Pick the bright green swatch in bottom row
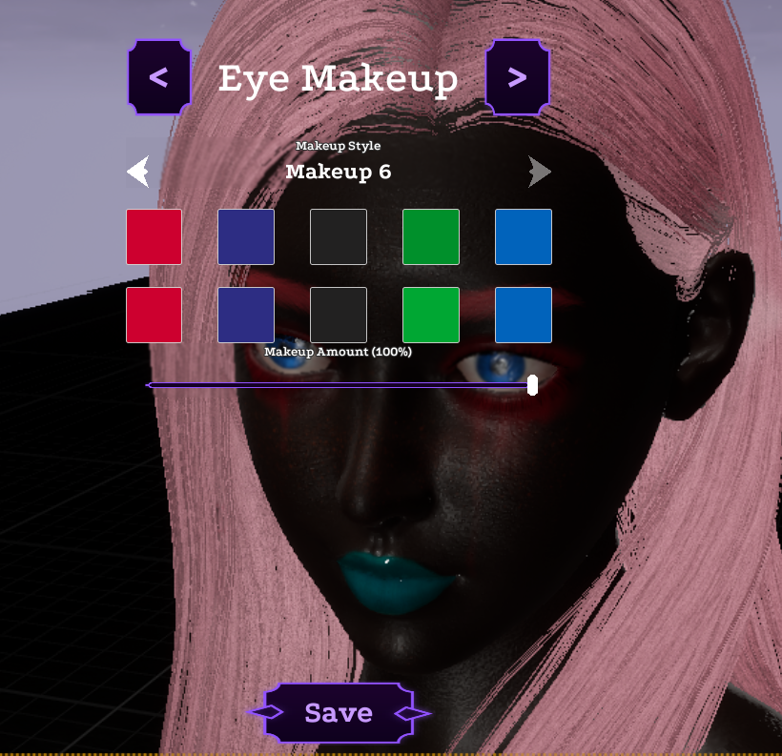Image resolution: width=782 pixels, height=756 pixels. pos(431,315)
